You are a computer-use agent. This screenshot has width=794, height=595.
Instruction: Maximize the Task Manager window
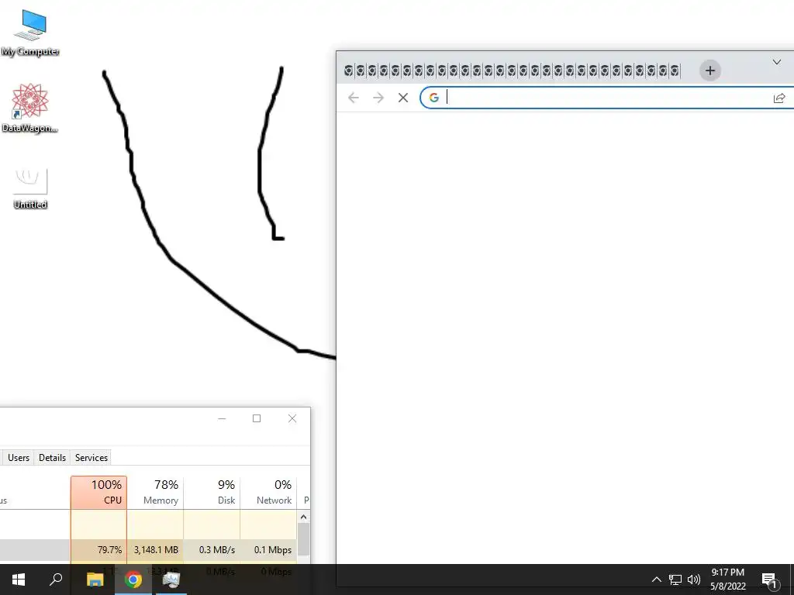(x=257, y=418)
